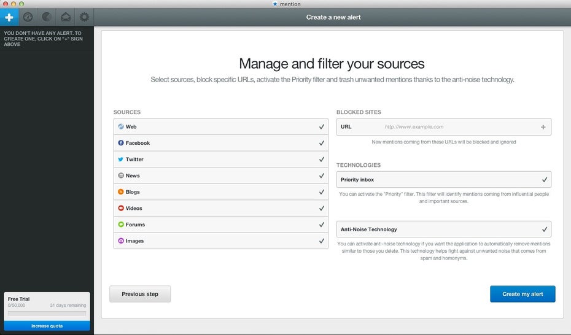Open the mail inbox icon in toolbar

click(x=66, y=17)
